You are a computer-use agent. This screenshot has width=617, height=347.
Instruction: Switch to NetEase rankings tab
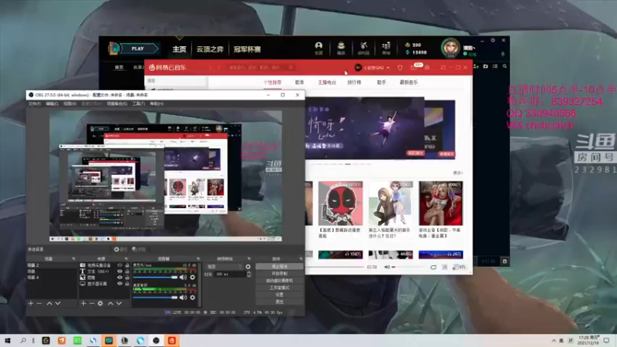click(x=354, y=83)
